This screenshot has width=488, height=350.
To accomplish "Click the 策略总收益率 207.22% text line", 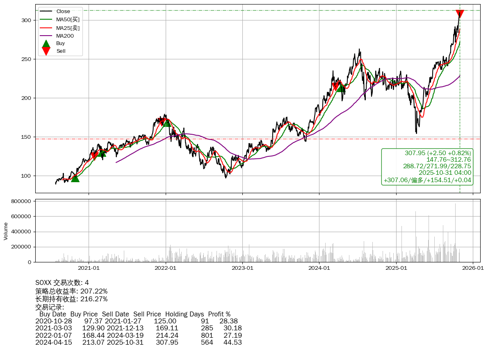I will [71, 291].
